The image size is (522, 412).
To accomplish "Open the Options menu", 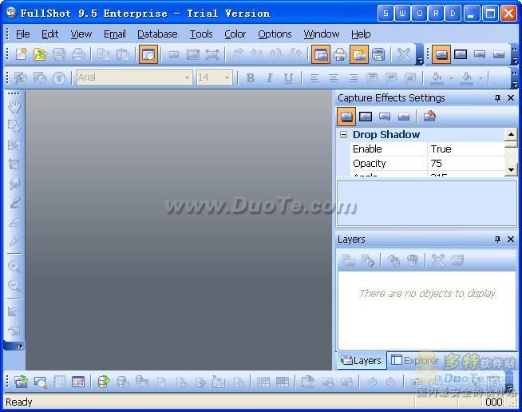I will pyautogui.click(x=275, y=34).
